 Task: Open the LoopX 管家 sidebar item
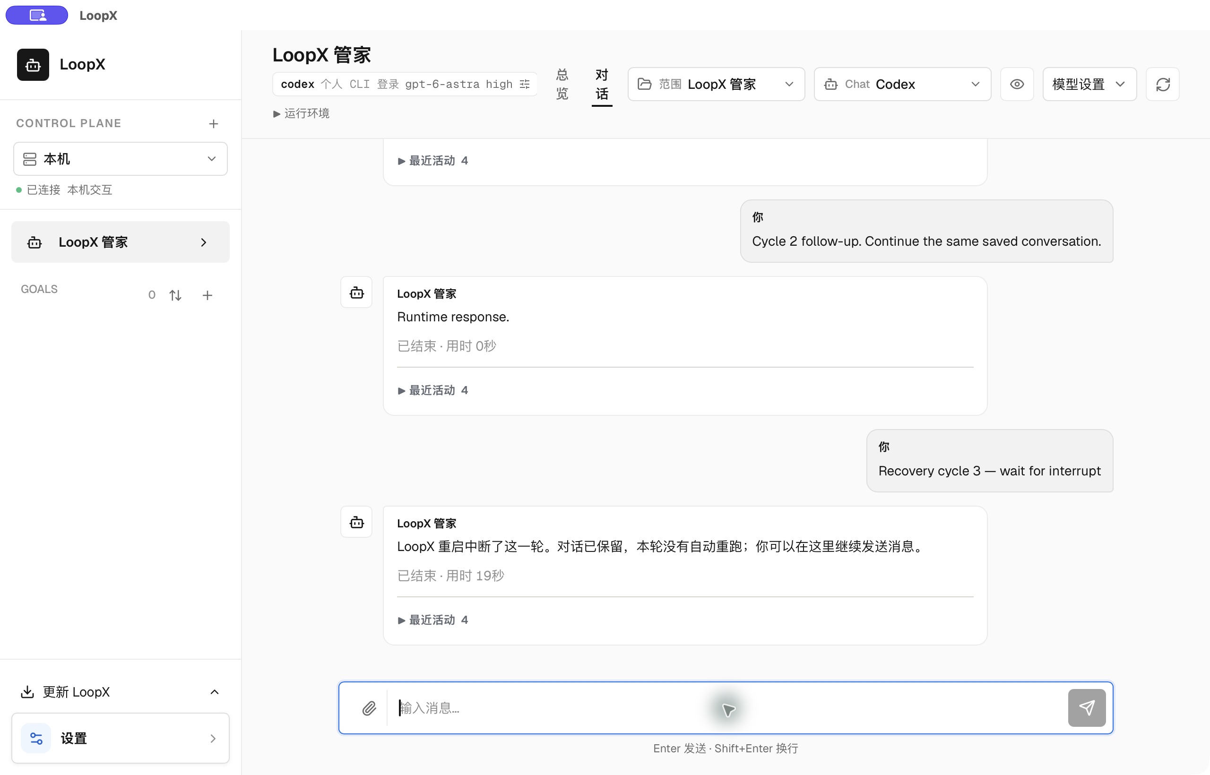[x=121, y=242]
